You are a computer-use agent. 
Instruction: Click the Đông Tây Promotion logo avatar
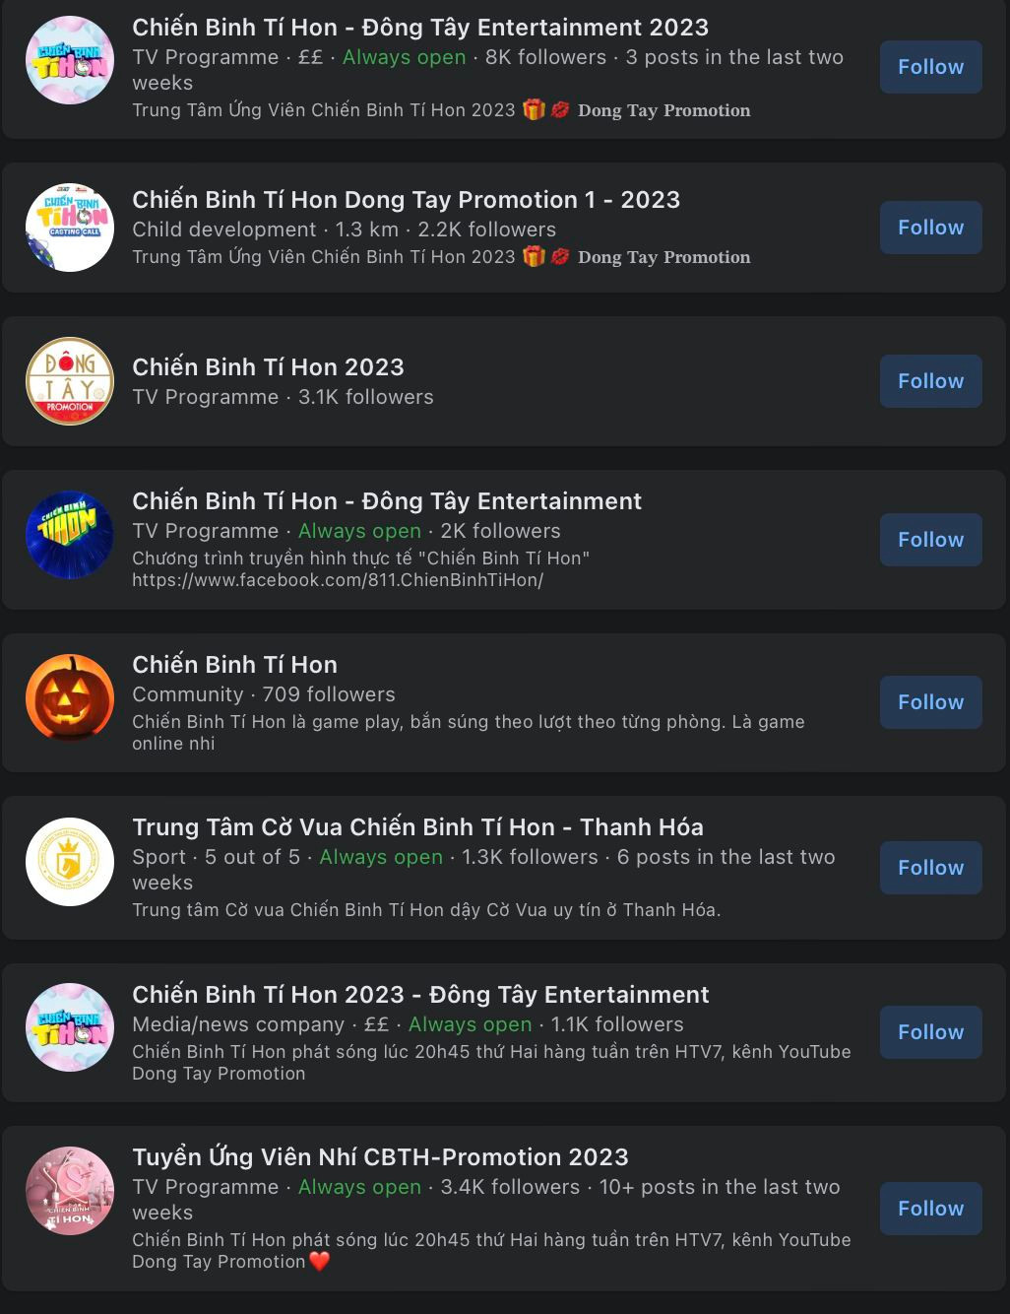coord(70,381)
